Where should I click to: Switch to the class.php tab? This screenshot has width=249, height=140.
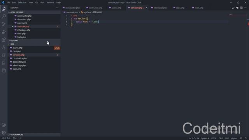[x=180, y=8]
